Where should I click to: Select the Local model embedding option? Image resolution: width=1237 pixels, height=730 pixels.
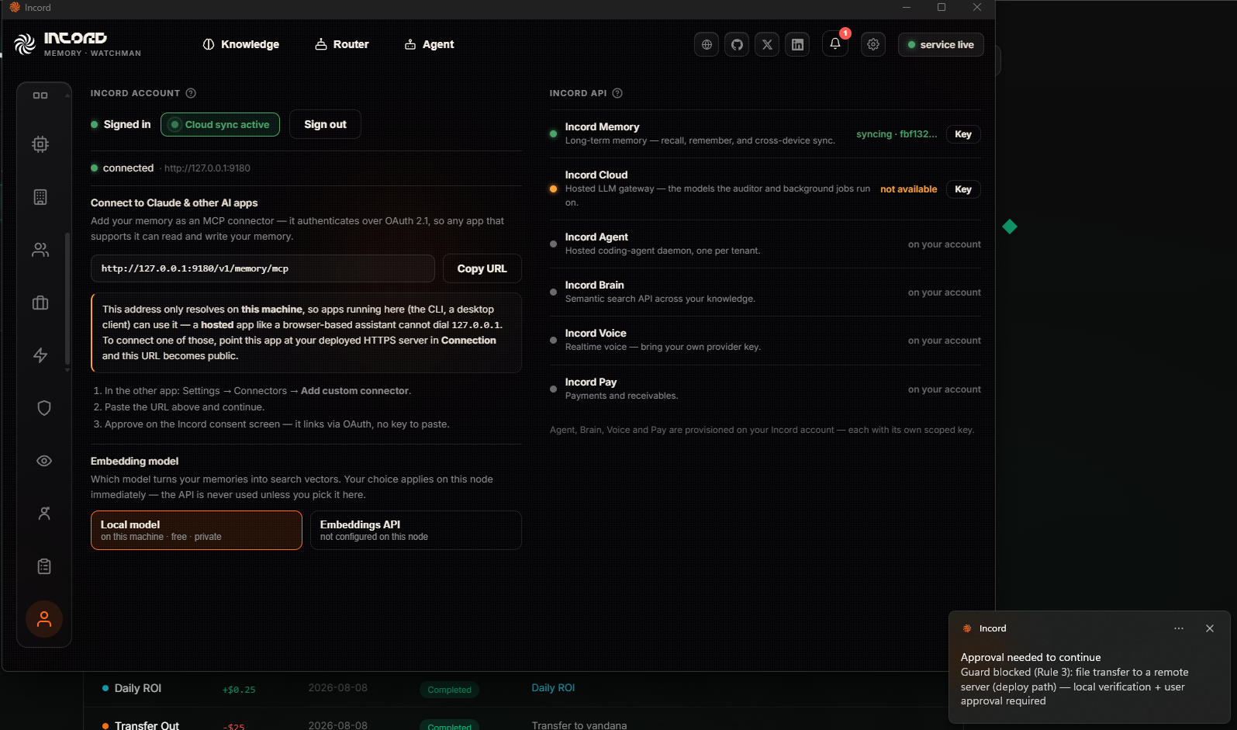tap(196, 530)
